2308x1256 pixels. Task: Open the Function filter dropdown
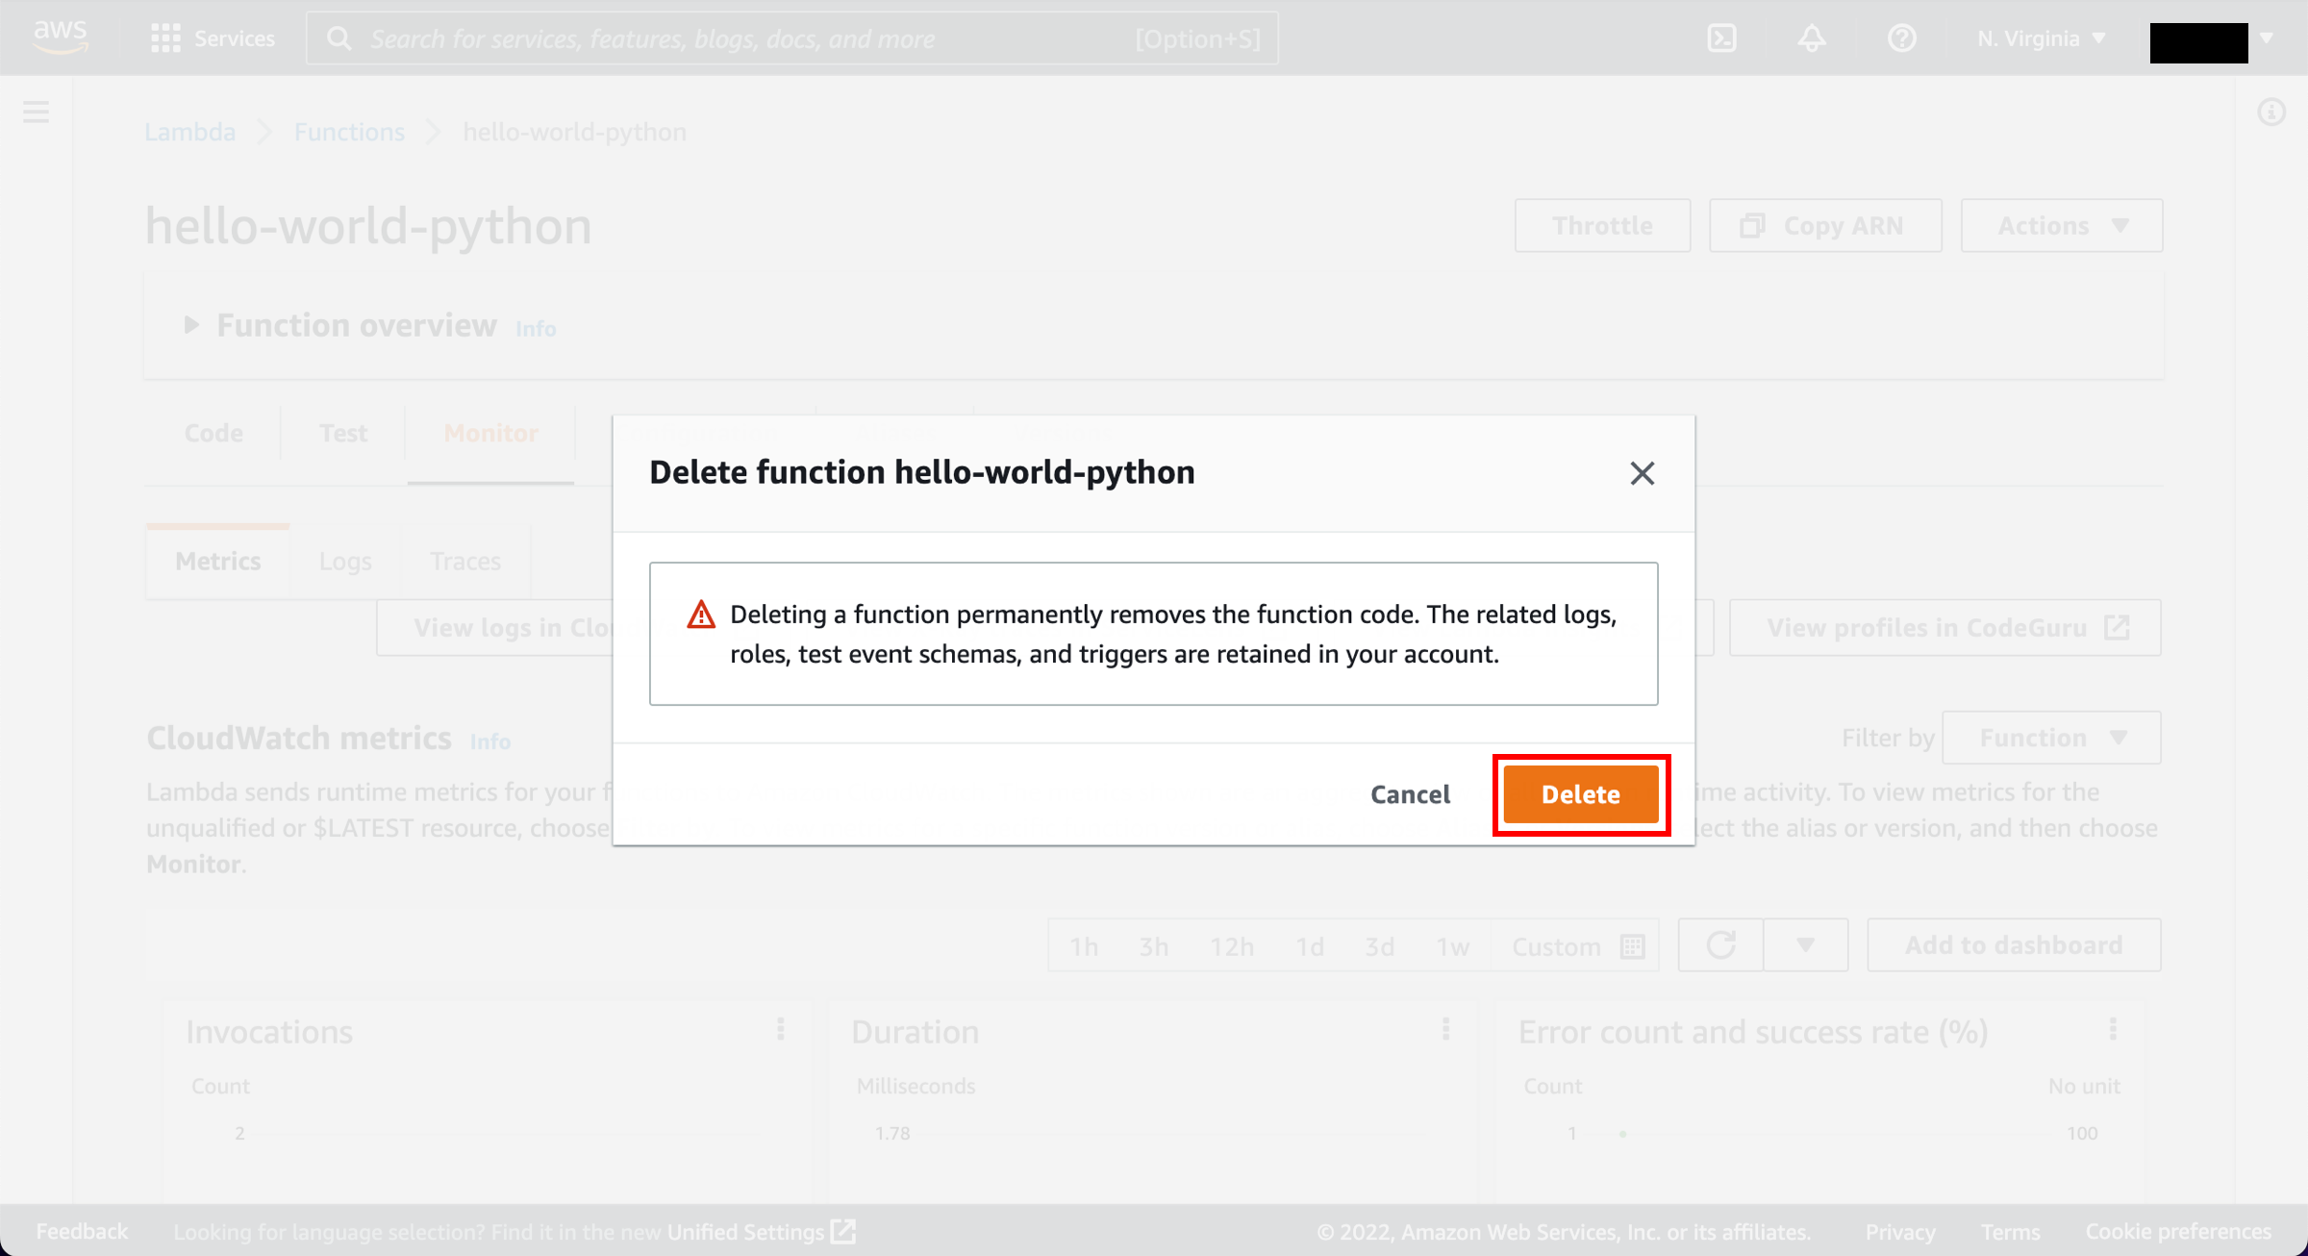(x=2050, y=737)
